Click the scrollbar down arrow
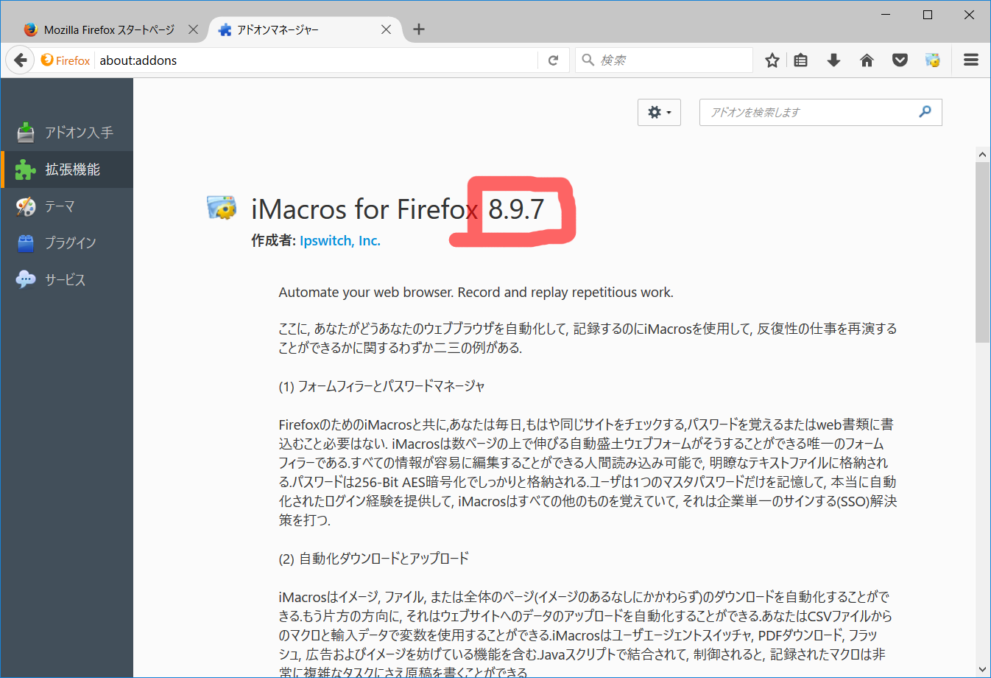The height and width of the screenshot is (678, 991). [982, 669]
